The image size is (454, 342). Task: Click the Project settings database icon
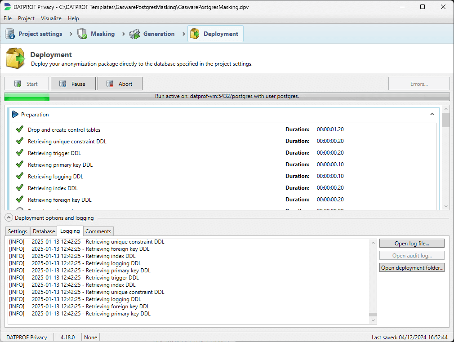click(x=9, y=33)
